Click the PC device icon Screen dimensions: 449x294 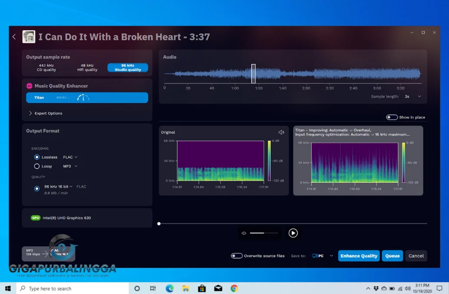(315, 256)
